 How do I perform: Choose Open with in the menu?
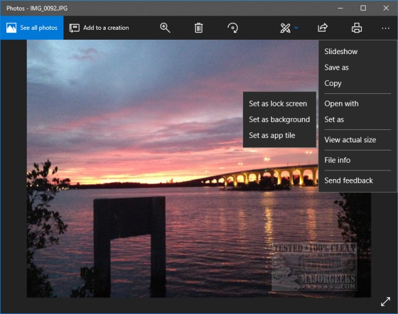pos(358,104)
